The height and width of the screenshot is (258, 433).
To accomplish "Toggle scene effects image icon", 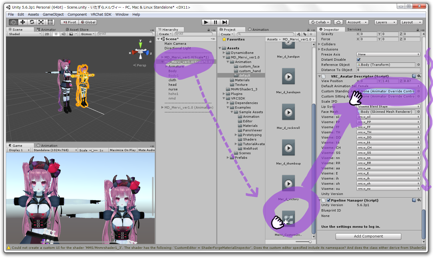I will [71, 34].
